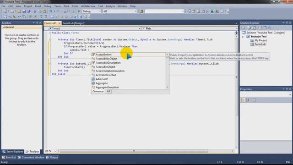Click the green Extension Manager toolbar icon
This screenshot has width=293, height=165.
[212, 11]
